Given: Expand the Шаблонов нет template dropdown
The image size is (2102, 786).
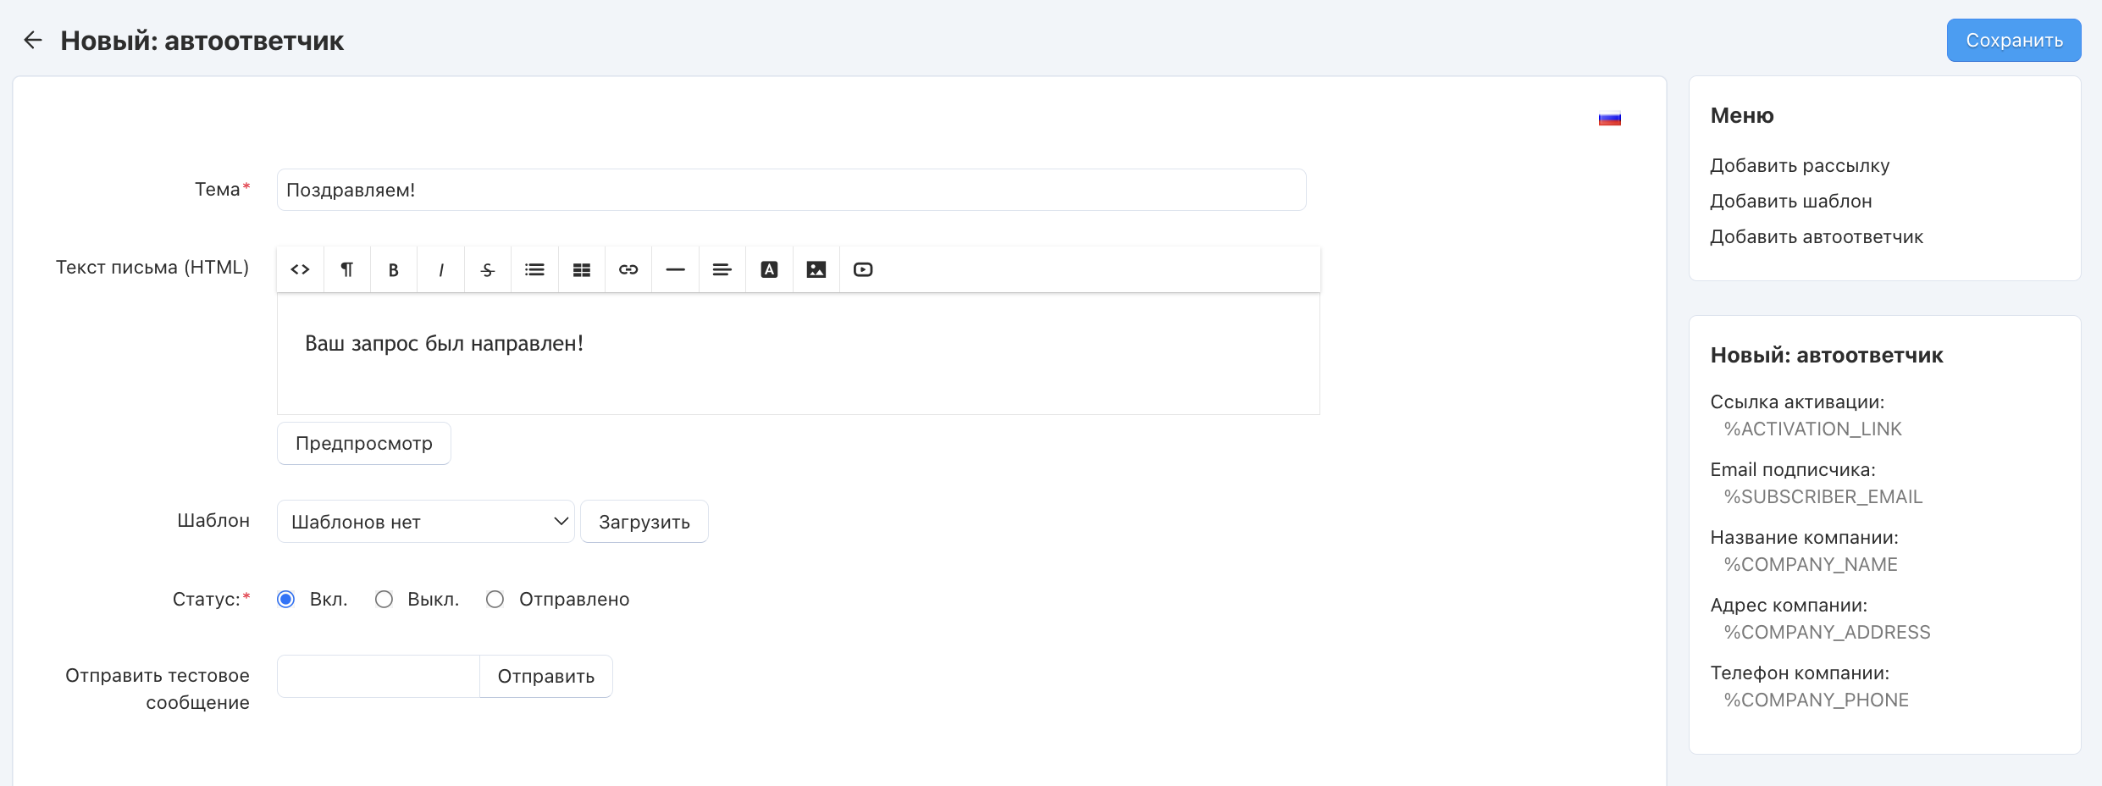Looking at the screenshot, I should 425,522.
